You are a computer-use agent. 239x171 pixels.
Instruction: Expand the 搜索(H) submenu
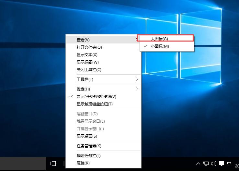click(x=103, y=89)
